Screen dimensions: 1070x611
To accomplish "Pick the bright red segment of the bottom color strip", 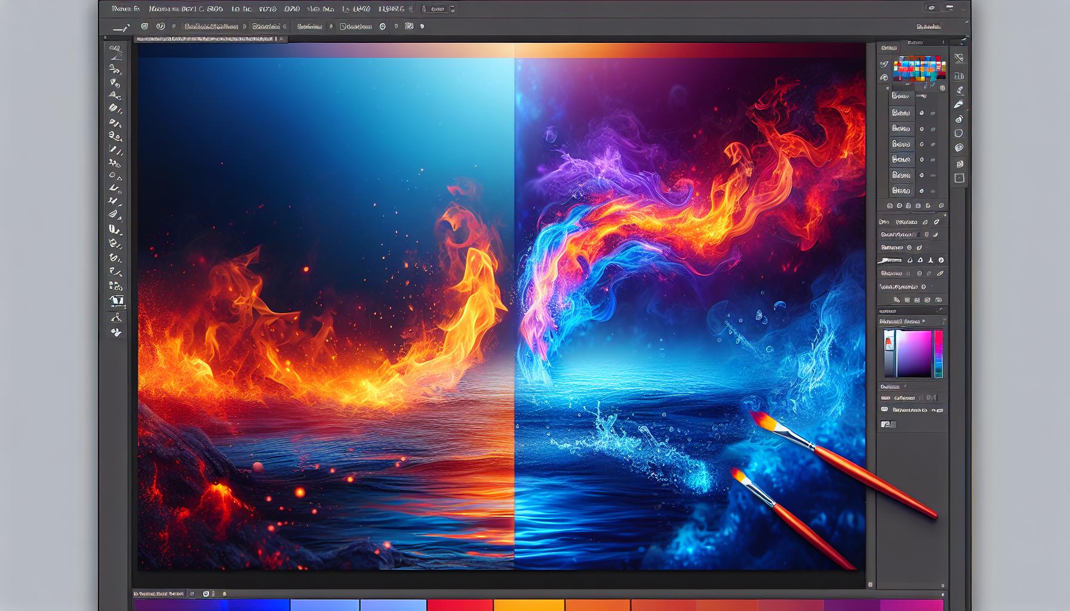I will click(x=460, y=605).
